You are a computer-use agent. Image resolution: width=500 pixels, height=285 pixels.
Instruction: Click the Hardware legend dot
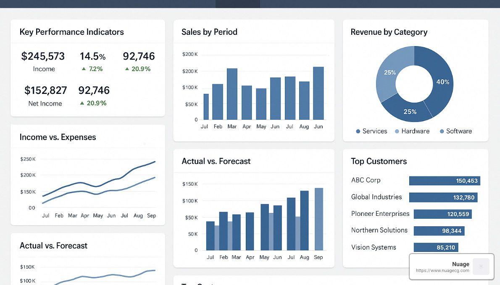pos(397,131)
